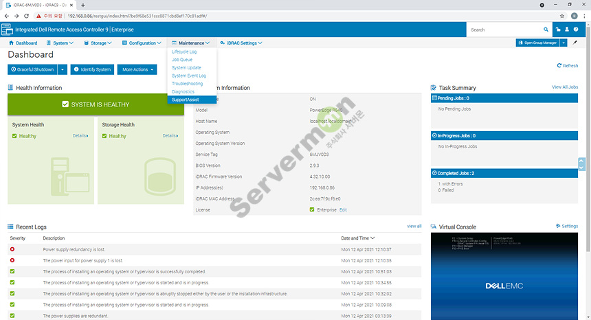Select SupportAssist menu item
The width and height of the screenshot is (591, 320).
click(x=192, y=100)
